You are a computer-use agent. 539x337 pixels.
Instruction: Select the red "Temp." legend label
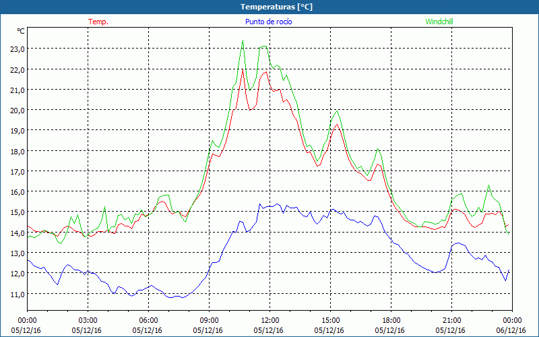point(98,22)
